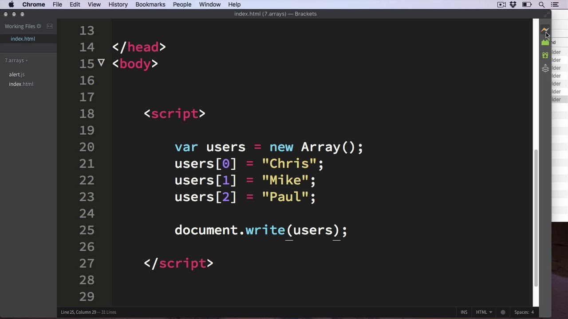The image size is (568, 319).
Task: Click the Live Preview lightning icon
Action: pos(545,30)
